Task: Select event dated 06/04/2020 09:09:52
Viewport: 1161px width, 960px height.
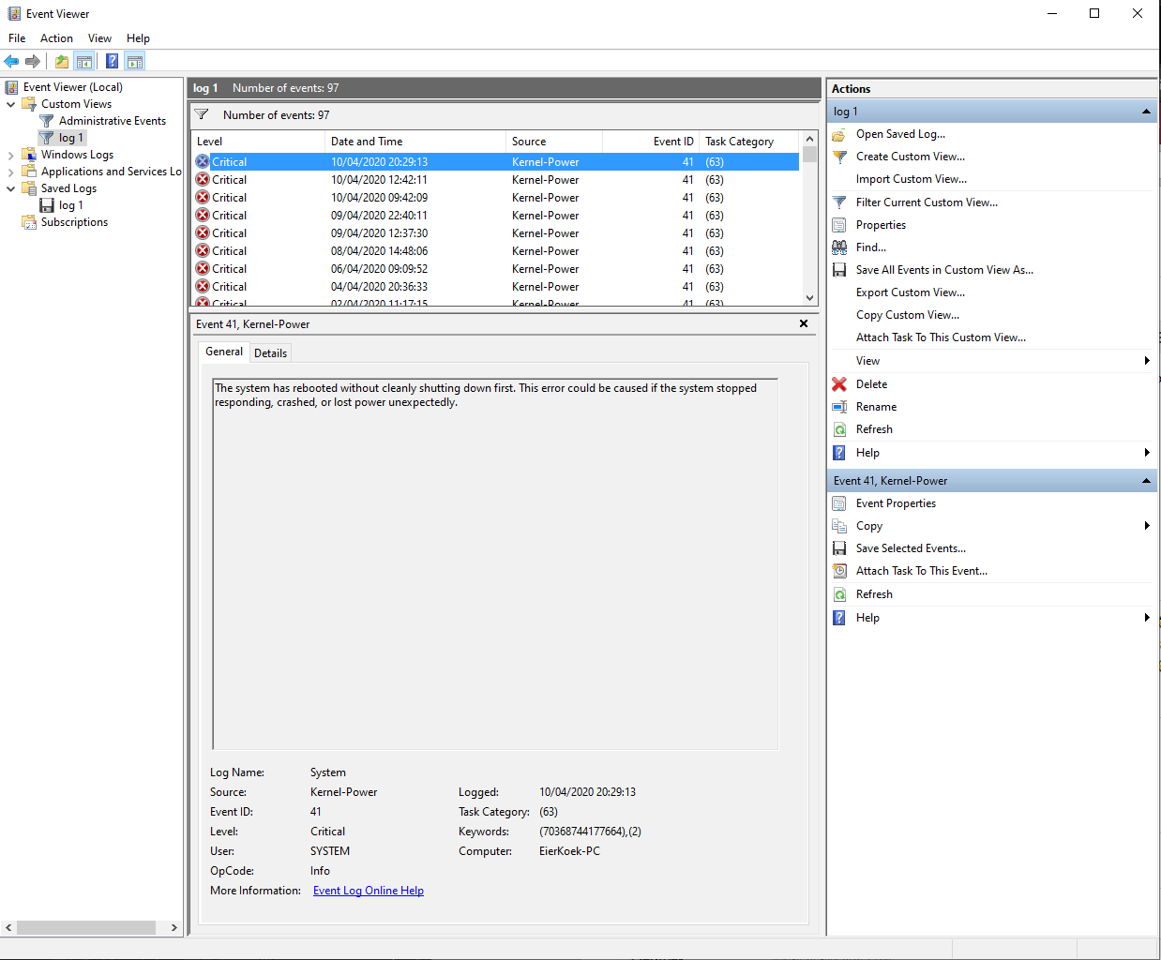Action: point(496,269)
